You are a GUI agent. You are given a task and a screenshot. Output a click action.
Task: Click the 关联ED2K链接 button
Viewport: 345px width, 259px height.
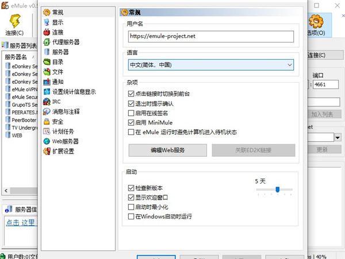[x=253, y=150]
